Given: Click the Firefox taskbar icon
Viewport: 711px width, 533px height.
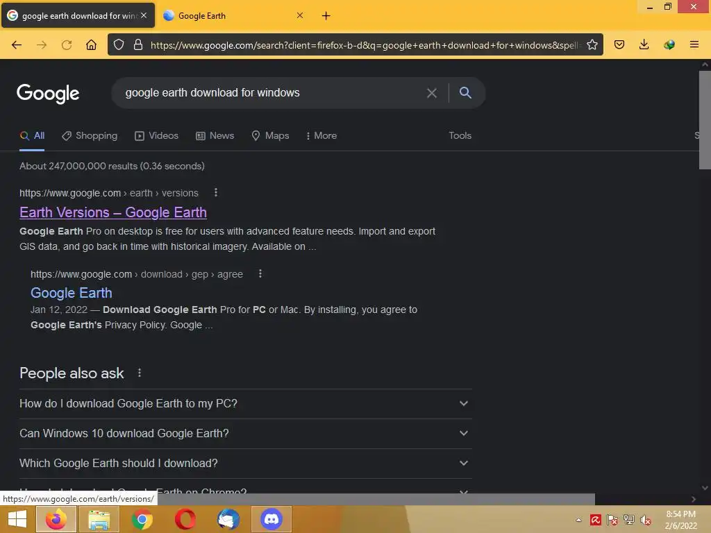Looking at the screenshot, I should point(56,519).
